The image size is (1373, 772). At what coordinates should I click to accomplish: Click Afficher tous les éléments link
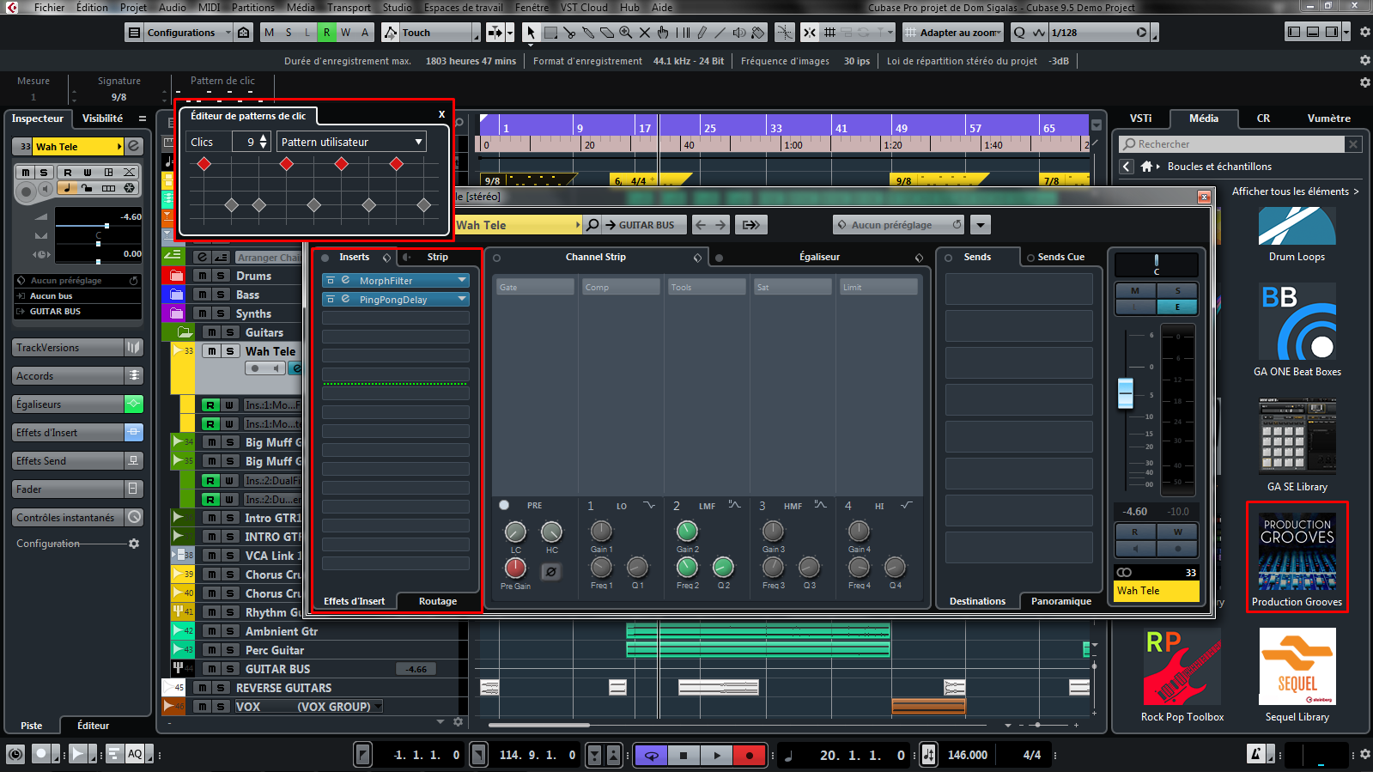click(x=1295, y=191)
